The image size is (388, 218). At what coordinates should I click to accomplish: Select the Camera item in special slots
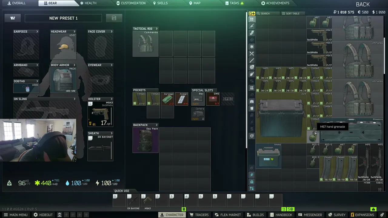click(x=198, y=114)
